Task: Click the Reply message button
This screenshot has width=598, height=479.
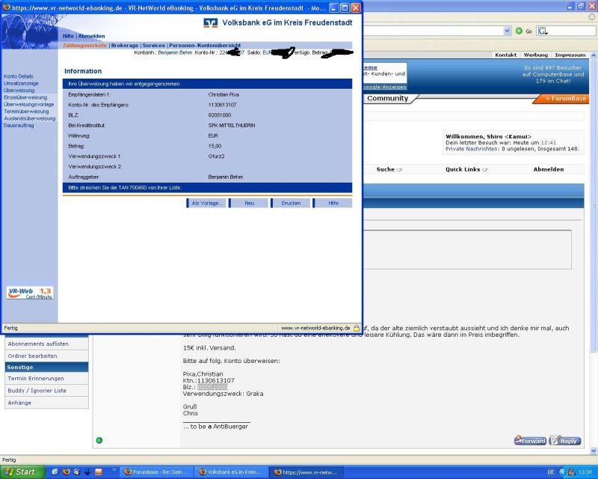Action: point(565,440)
